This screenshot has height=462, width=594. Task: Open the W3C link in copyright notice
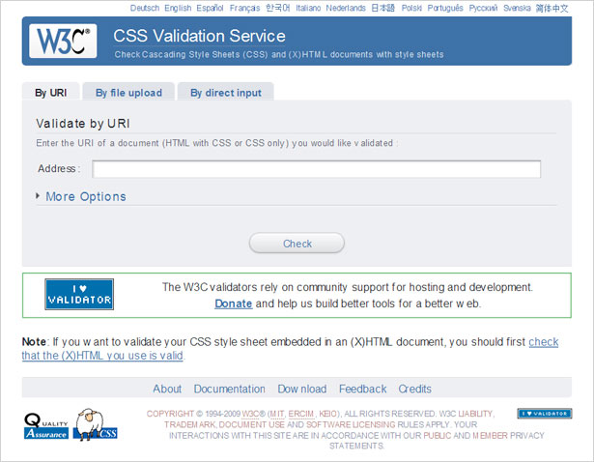click(250, 414)
